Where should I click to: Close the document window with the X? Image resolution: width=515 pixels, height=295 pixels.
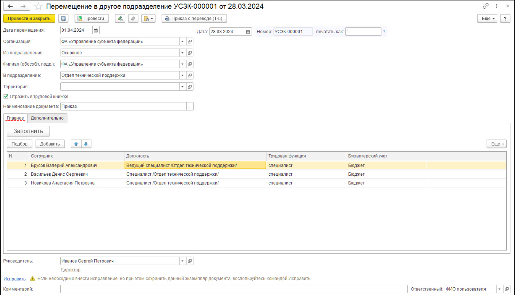coord(507,6)
